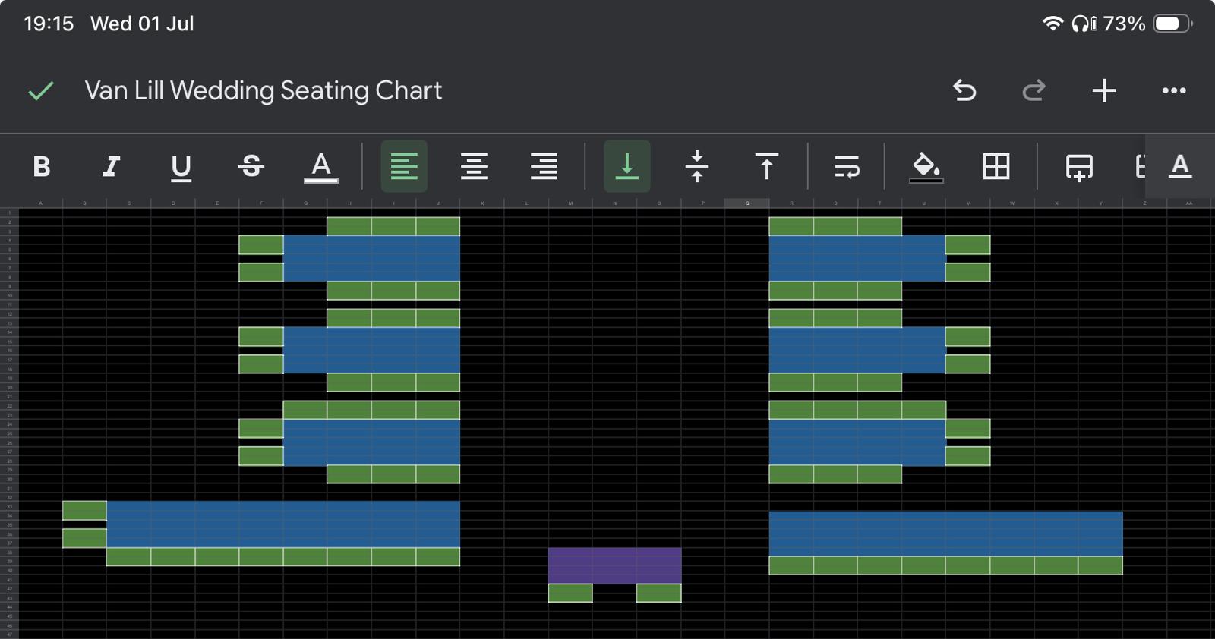The image size is (1215, 639).
Task: Open the three-dot more options menu
Action: tap(1174, 91)
